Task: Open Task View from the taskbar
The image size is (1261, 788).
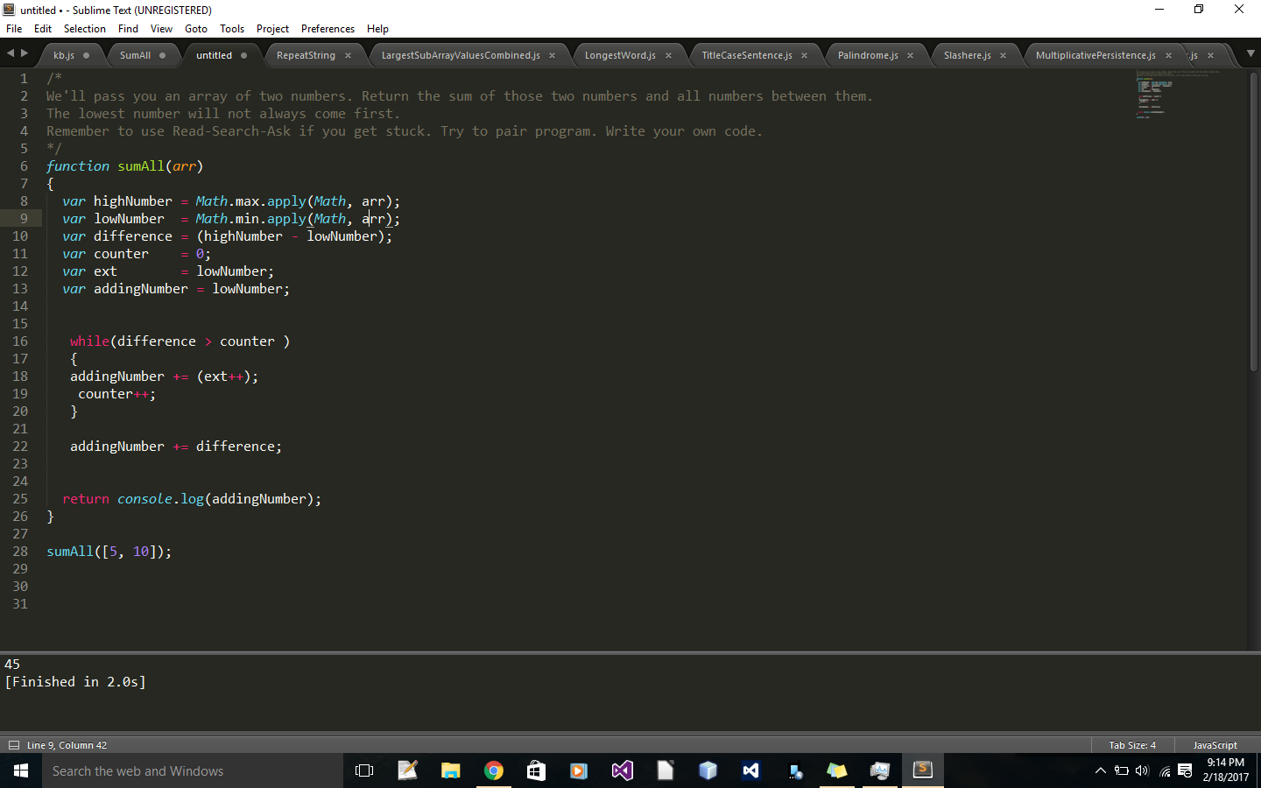Action: [364, 770]
